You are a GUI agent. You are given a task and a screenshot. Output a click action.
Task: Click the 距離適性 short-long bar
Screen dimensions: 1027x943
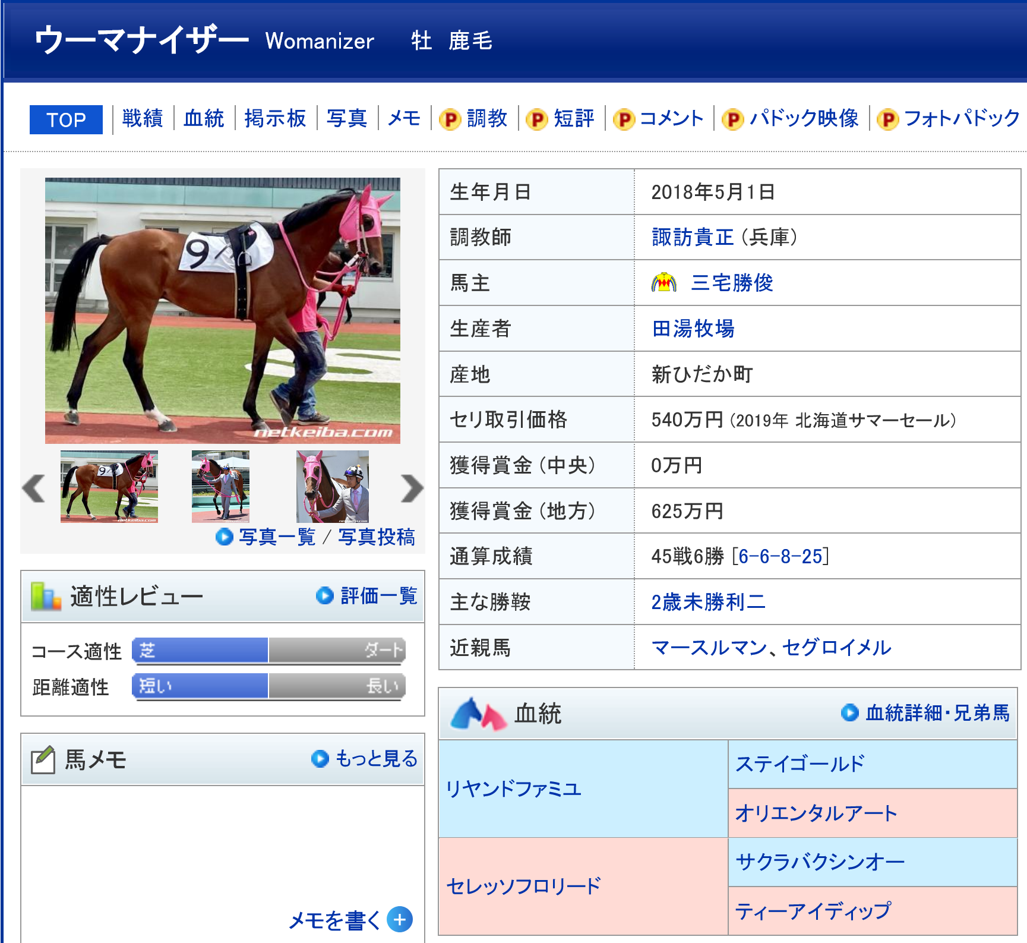pos(268,686)
